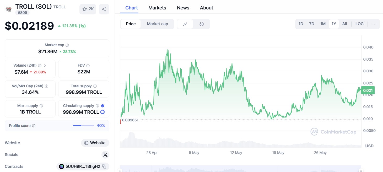Click the TROLL coin logo
Image resolution: width=383 pixels, height=172 pixels.
click(9, 9)
